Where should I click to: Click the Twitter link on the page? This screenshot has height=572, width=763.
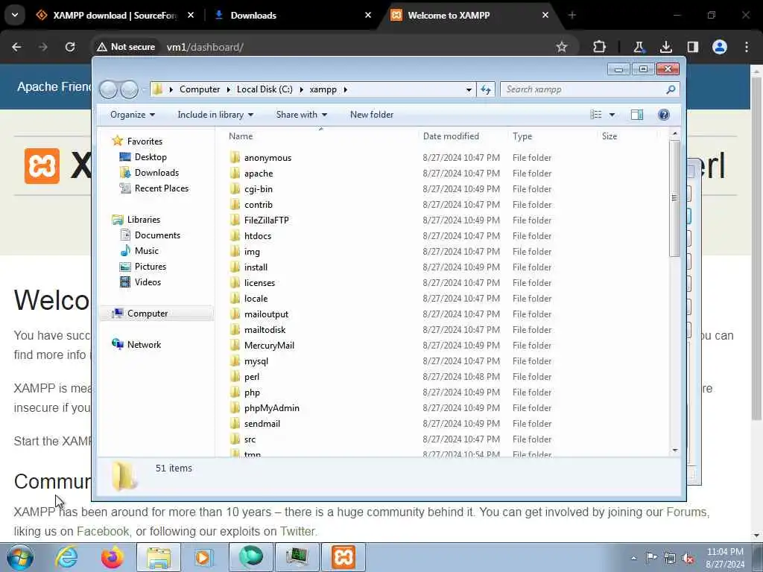(297, 531)
